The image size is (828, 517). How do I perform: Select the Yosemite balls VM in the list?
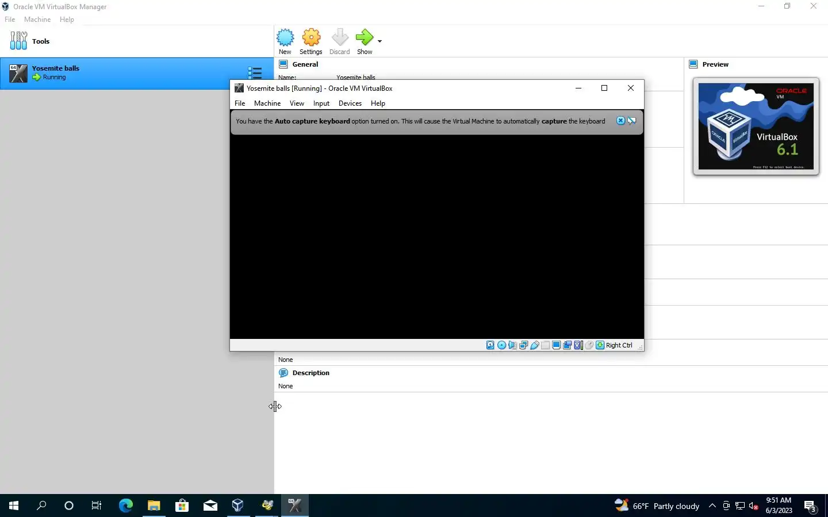coord(137,73)
